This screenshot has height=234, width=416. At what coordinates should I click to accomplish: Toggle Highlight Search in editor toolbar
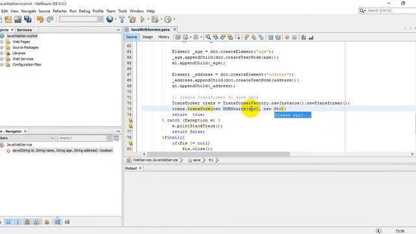[230, 37]
